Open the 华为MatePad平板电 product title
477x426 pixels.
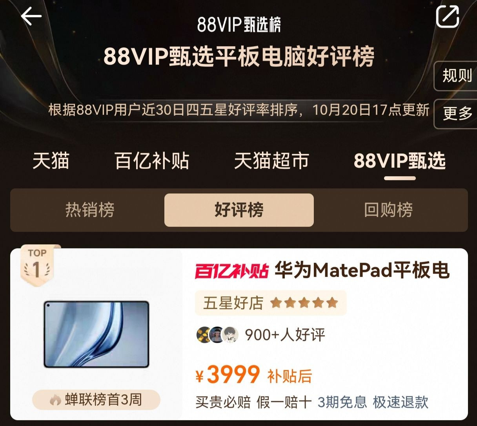362,271
